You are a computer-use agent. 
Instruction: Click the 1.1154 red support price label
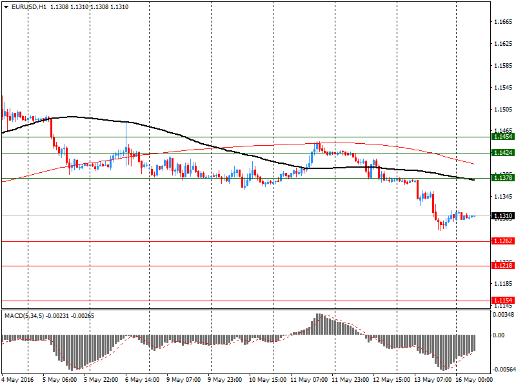[x=503, y=300]
